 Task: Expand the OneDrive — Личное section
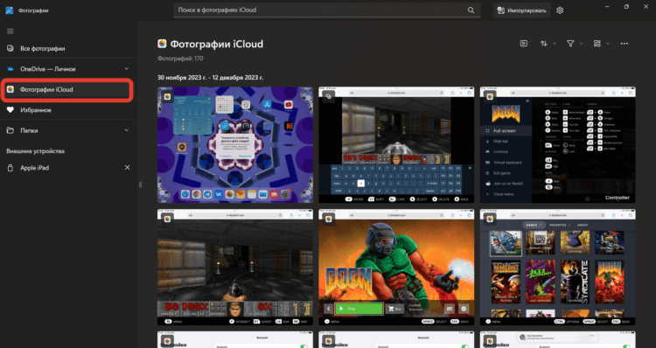click(x=127, y=68)
